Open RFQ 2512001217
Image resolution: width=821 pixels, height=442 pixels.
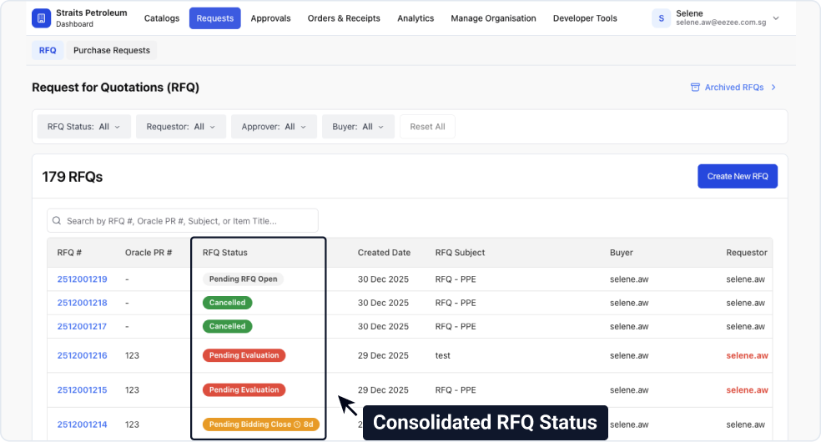[83, 326]
